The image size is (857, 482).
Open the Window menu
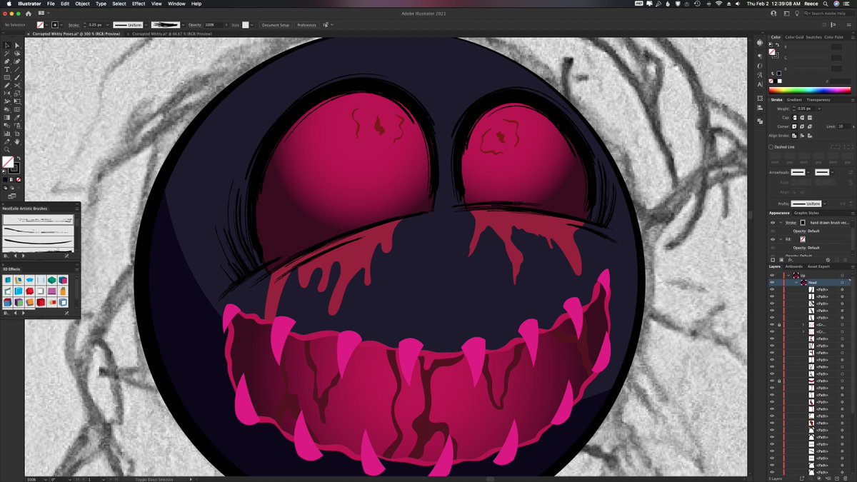click(x=176, y=4)
